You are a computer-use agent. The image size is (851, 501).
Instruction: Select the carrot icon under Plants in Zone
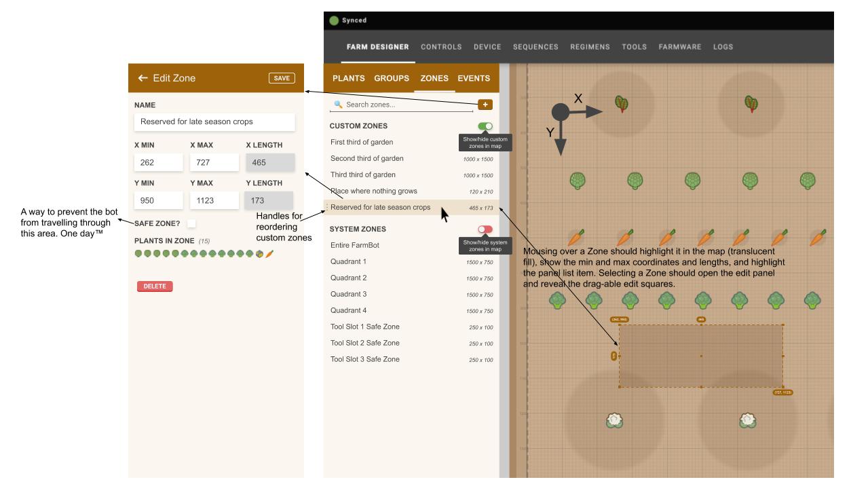pyautogui.click(x=269, y=254)
